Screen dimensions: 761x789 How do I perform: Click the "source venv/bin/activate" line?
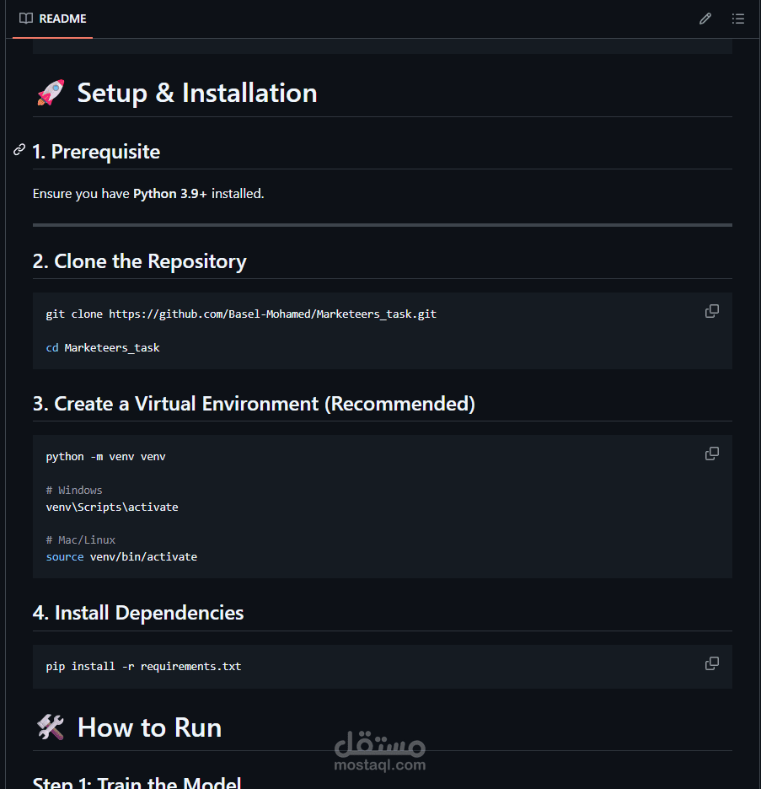121,556
